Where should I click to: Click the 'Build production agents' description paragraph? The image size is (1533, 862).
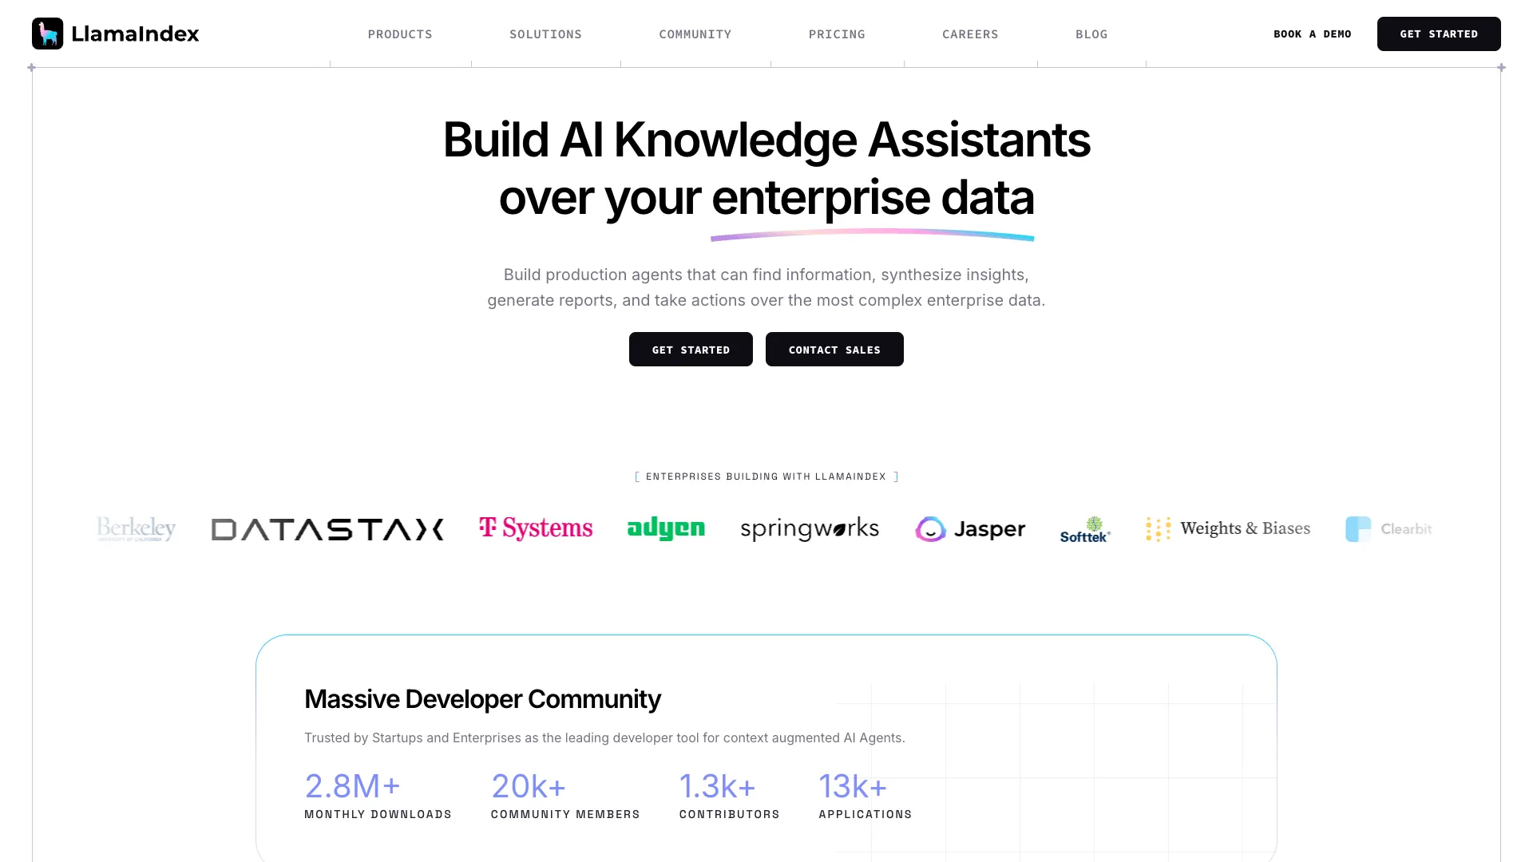[x=766, y=287]
